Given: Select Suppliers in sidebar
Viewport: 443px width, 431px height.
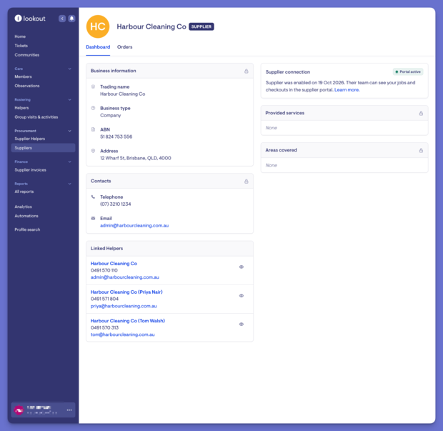Looking at the screenshot, I should 43,148.
